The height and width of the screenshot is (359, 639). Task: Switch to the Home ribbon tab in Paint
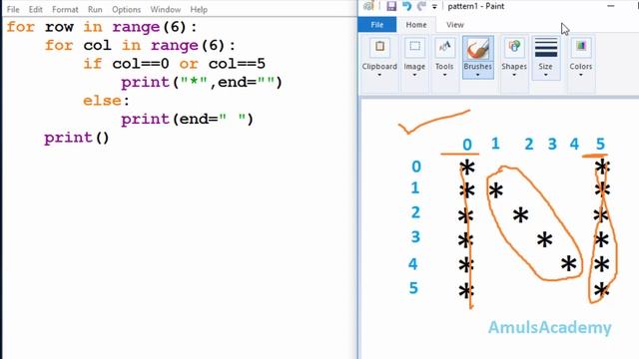pos(416,25)
